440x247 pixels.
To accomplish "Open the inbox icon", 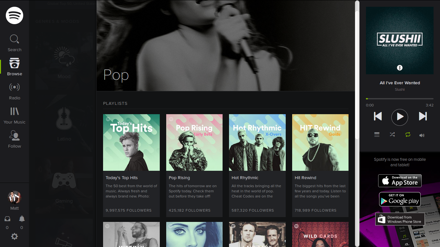I will pos(7,219).
